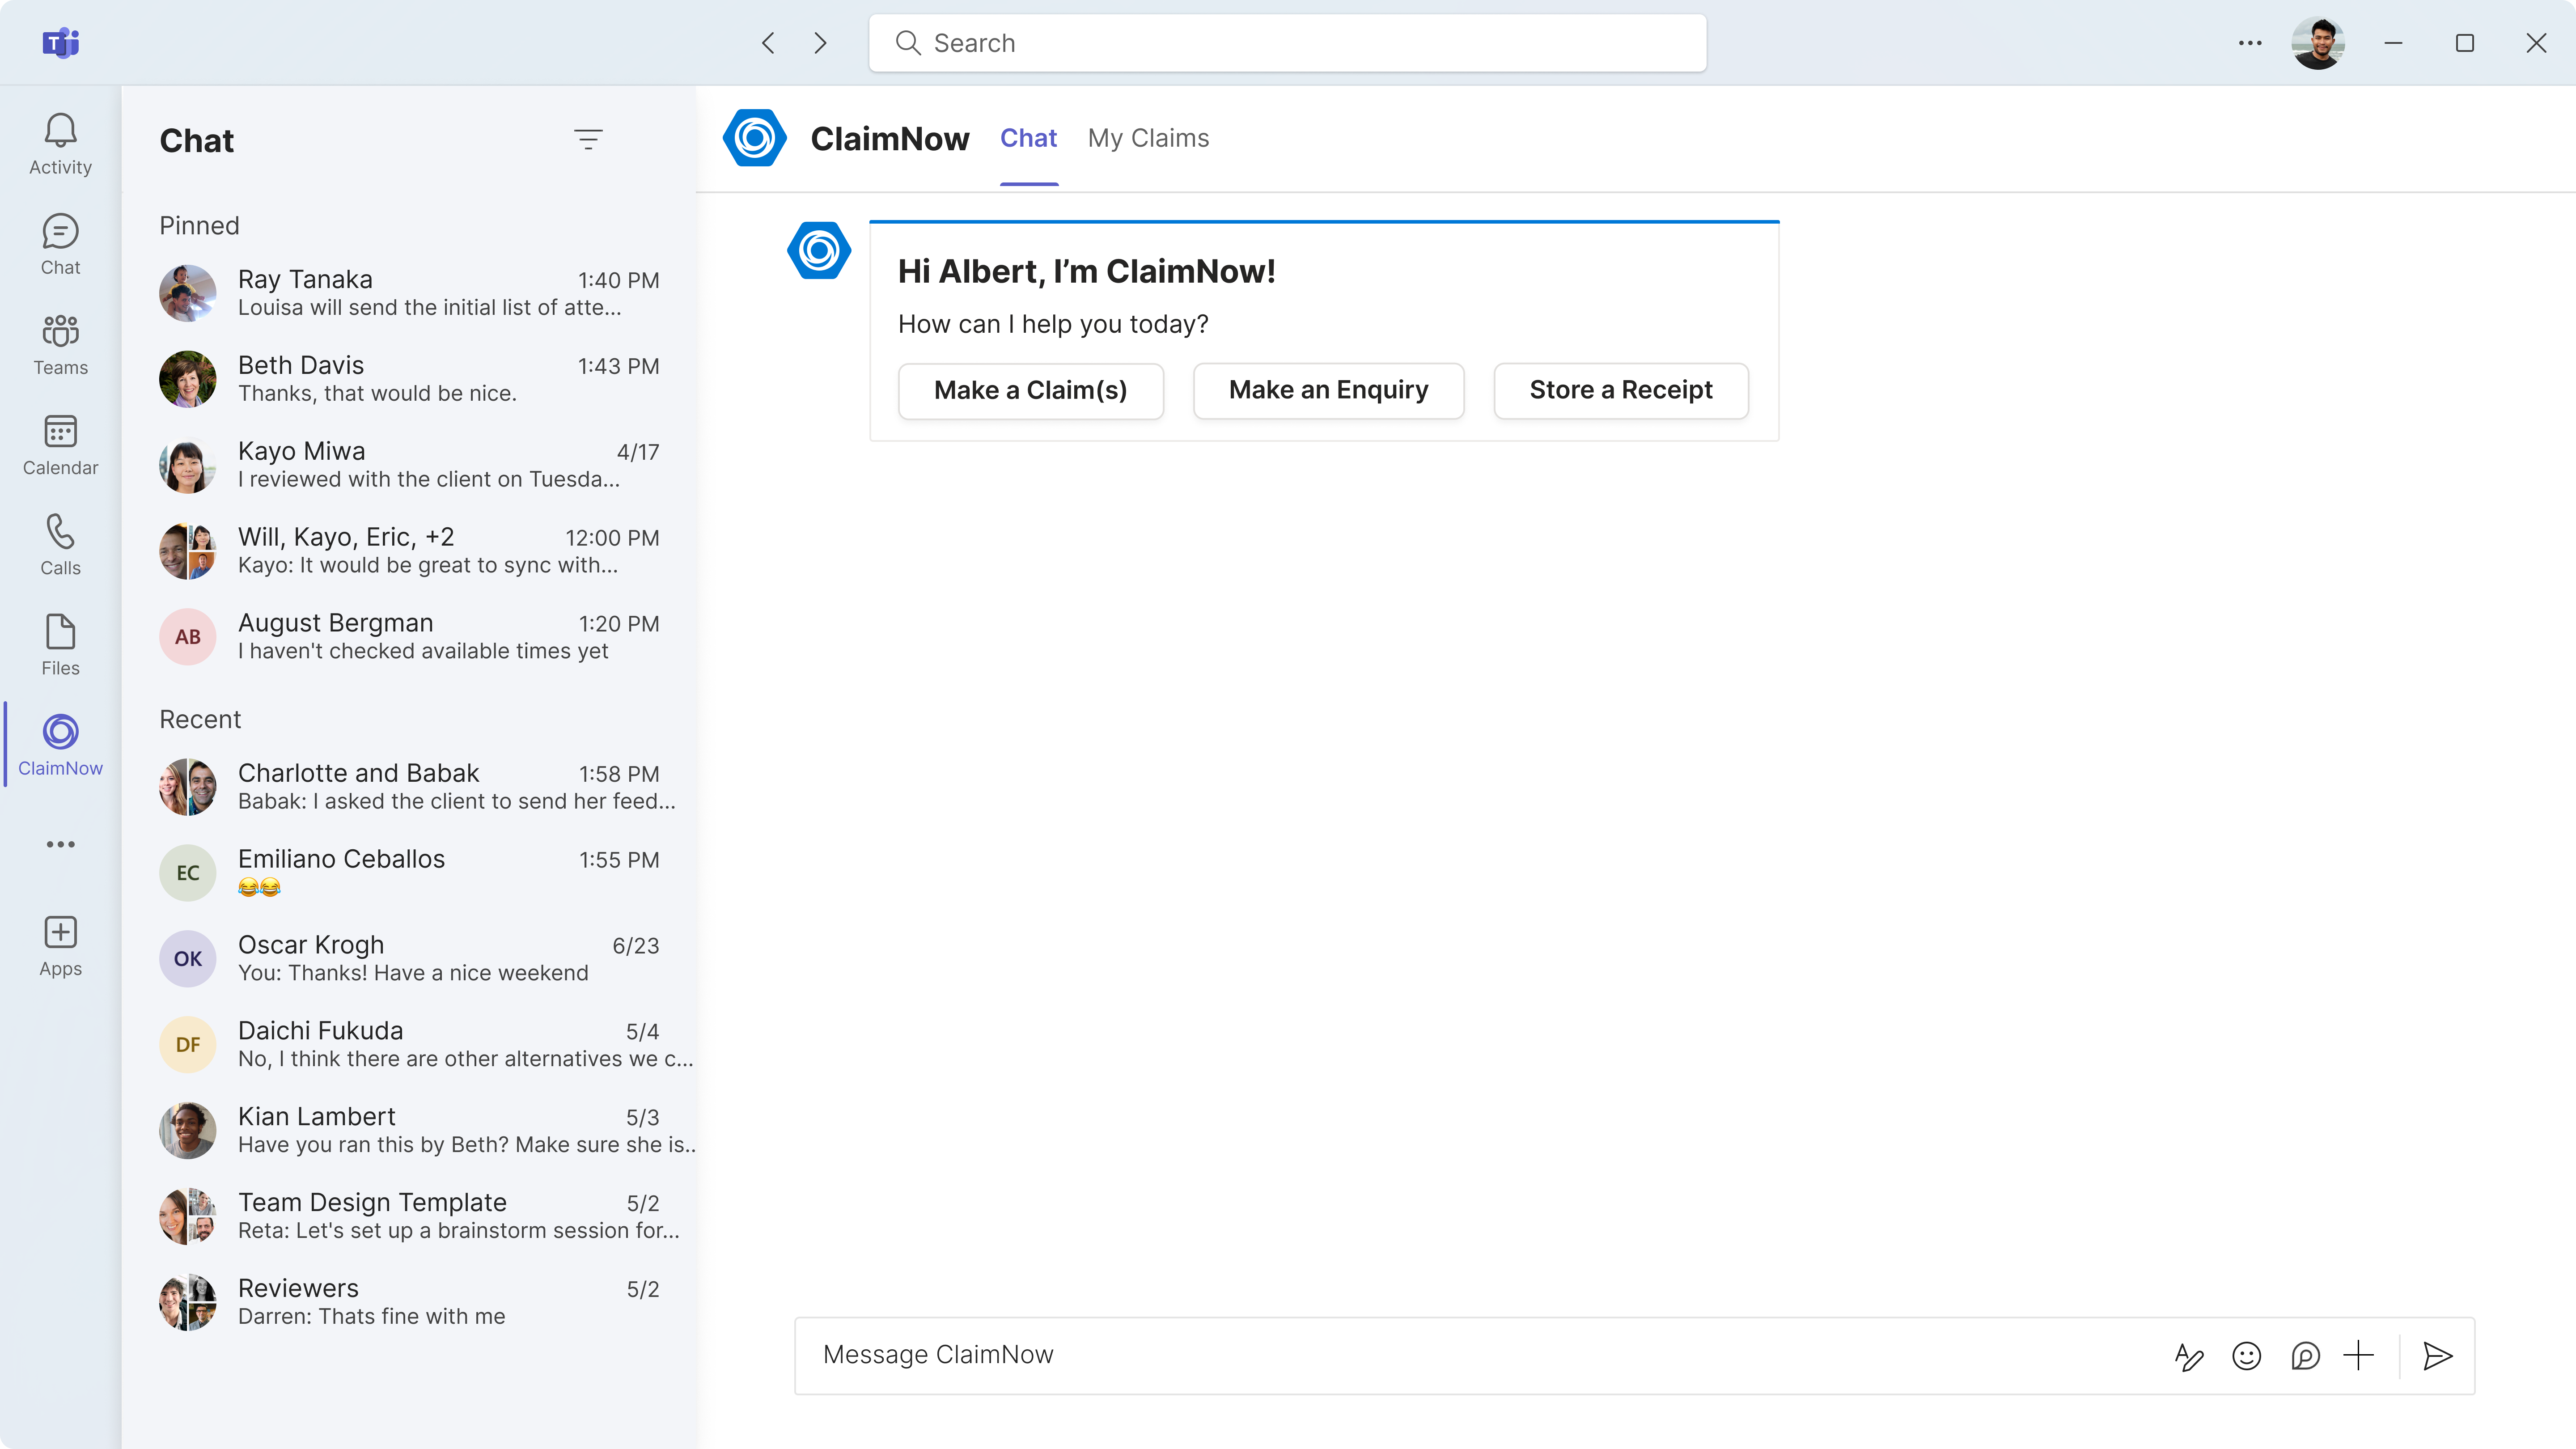Open Settings and more ellipsis menu

pos(2250,43)
